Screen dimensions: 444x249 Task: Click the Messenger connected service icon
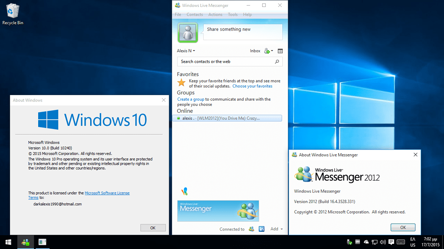251,229
